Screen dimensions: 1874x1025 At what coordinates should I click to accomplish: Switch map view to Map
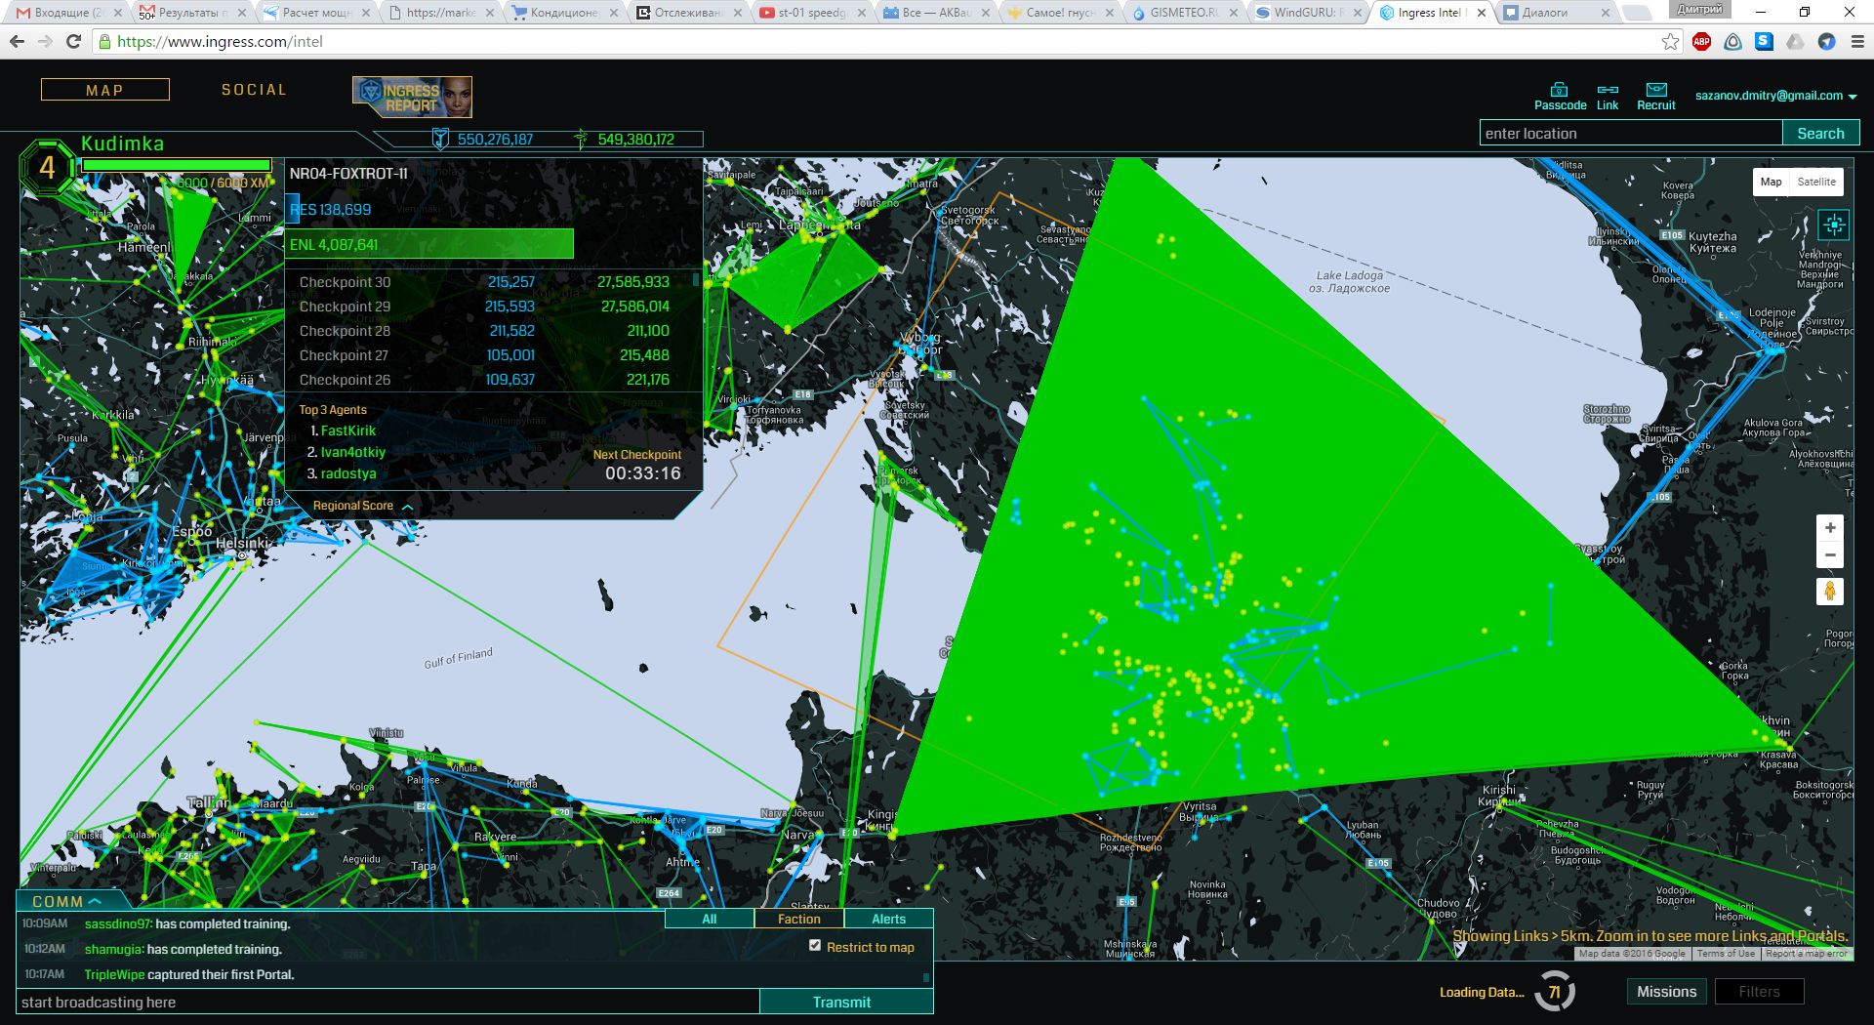point(1771,182)
